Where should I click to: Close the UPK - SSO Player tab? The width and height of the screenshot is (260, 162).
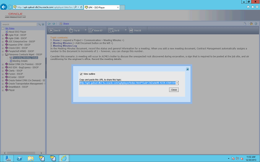click(x=118, y=7)
